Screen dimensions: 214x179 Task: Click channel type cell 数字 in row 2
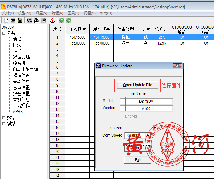pos(126,43)
